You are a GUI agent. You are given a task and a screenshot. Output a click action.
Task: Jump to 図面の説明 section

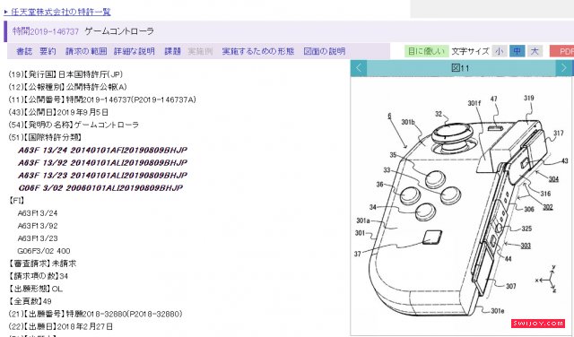click(x=325, y=51)
